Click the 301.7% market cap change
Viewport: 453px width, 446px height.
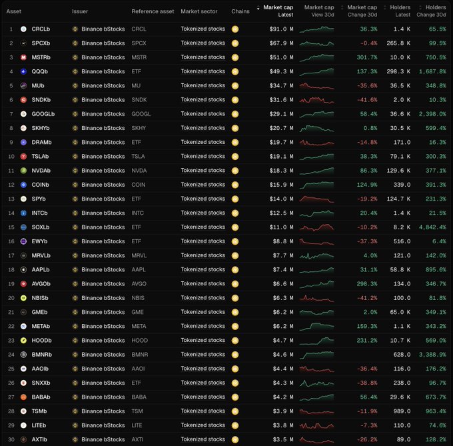367,57
